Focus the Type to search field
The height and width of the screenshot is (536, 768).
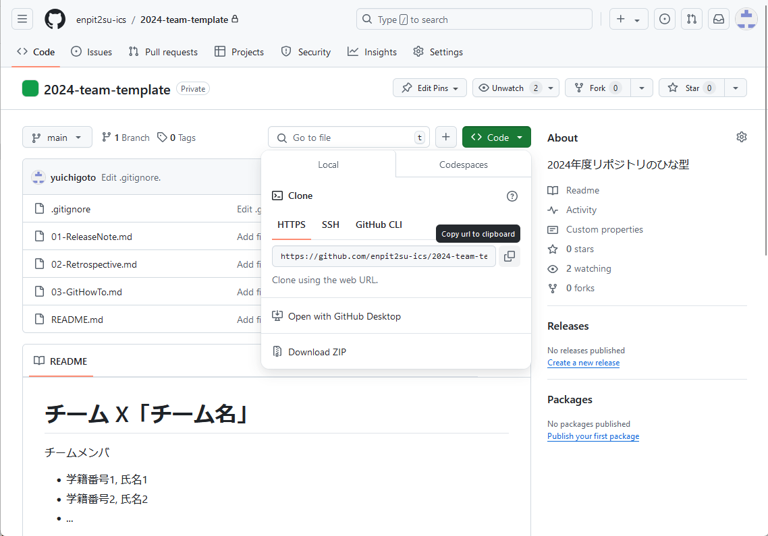[x=474, y=19]
